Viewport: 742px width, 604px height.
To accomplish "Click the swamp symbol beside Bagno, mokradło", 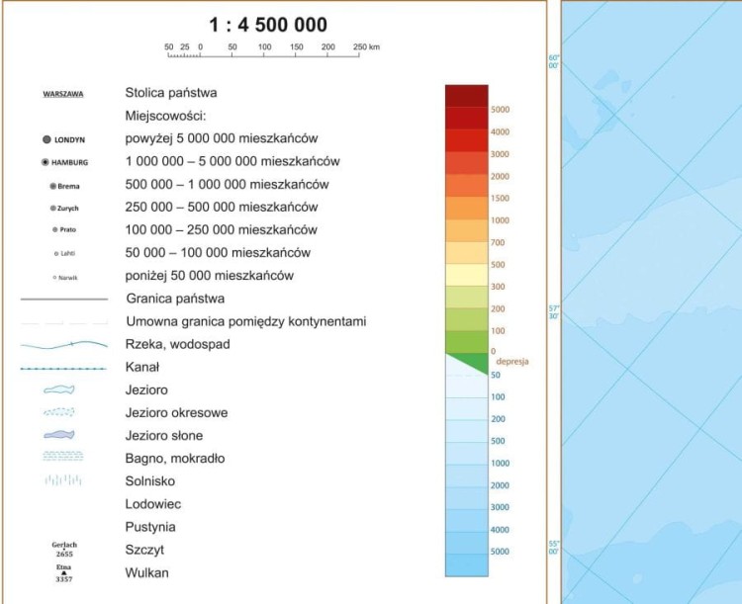I will [63, 456].
